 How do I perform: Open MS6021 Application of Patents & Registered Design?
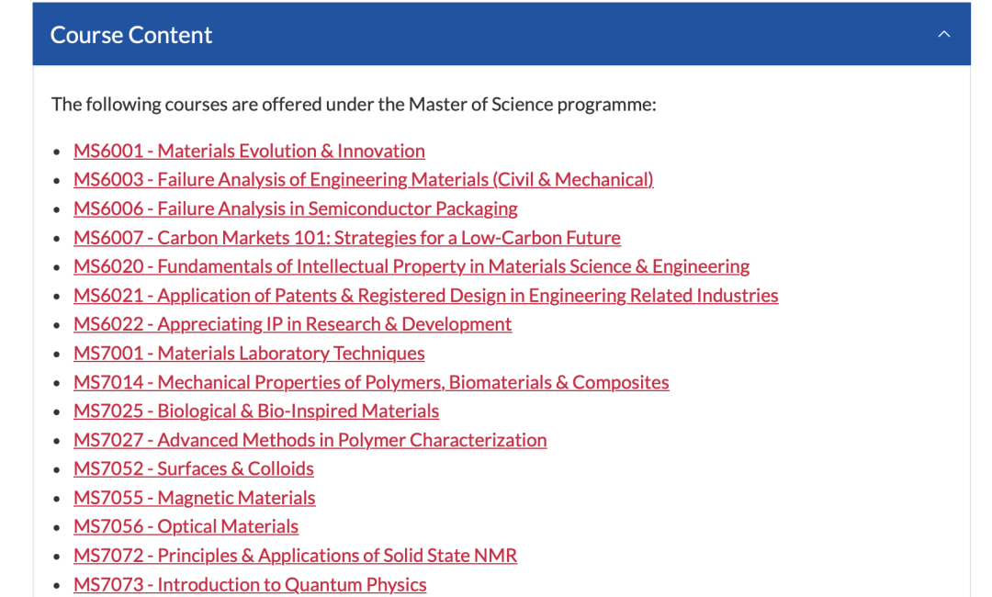[426, 296]
